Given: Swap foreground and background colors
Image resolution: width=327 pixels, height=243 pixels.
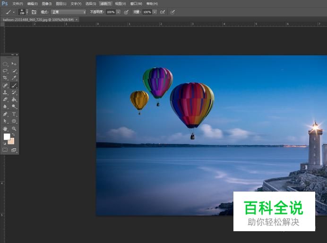Looking at the screenshot, I should pyautogui.click(x=13, y=134).
